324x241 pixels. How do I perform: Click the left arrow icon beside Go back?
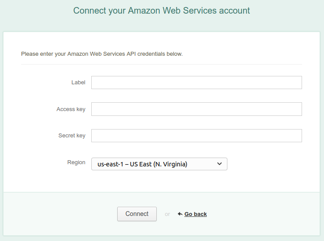[180, 214]
